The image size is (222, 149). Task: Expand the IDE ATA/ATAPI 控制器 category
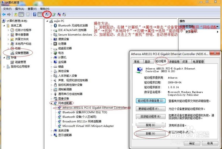pyautogui.click(x=52, y=30)
